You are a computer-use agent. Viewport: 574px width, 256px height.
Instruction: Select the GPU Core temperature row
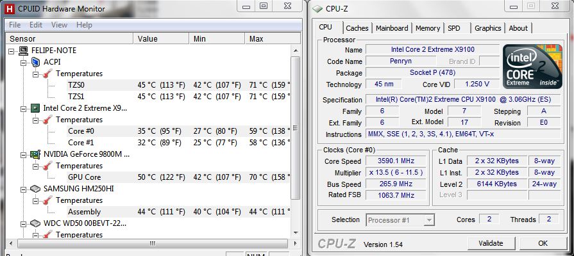179,177
